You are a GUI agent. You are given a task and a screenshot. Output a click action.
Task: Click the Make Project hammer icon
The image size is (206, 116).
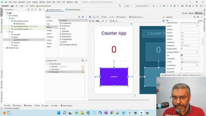120,6
